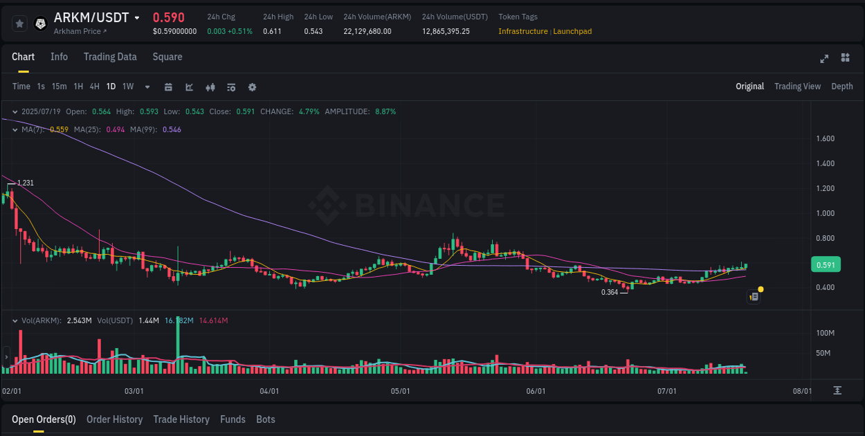
Task: Open the candlestick style icon
Action: click(210, 87)
